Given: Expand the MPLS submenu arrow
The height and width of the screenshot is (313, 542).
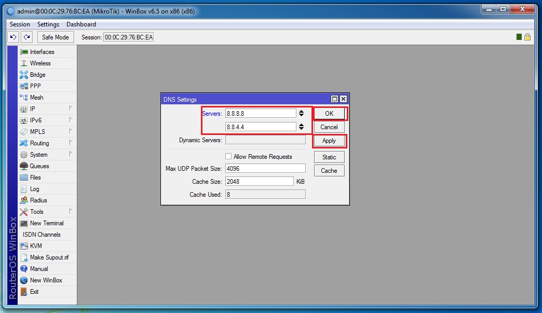Looking at the screenshot, I should point(71,131).
